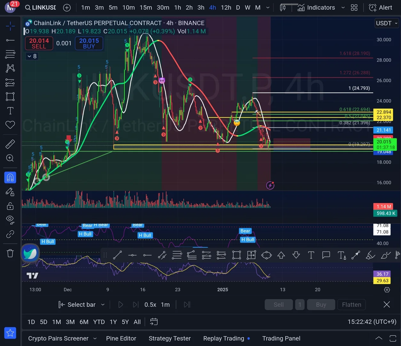
Task: Select the Text tool in left sidebar
Action: tap(10, 111)
